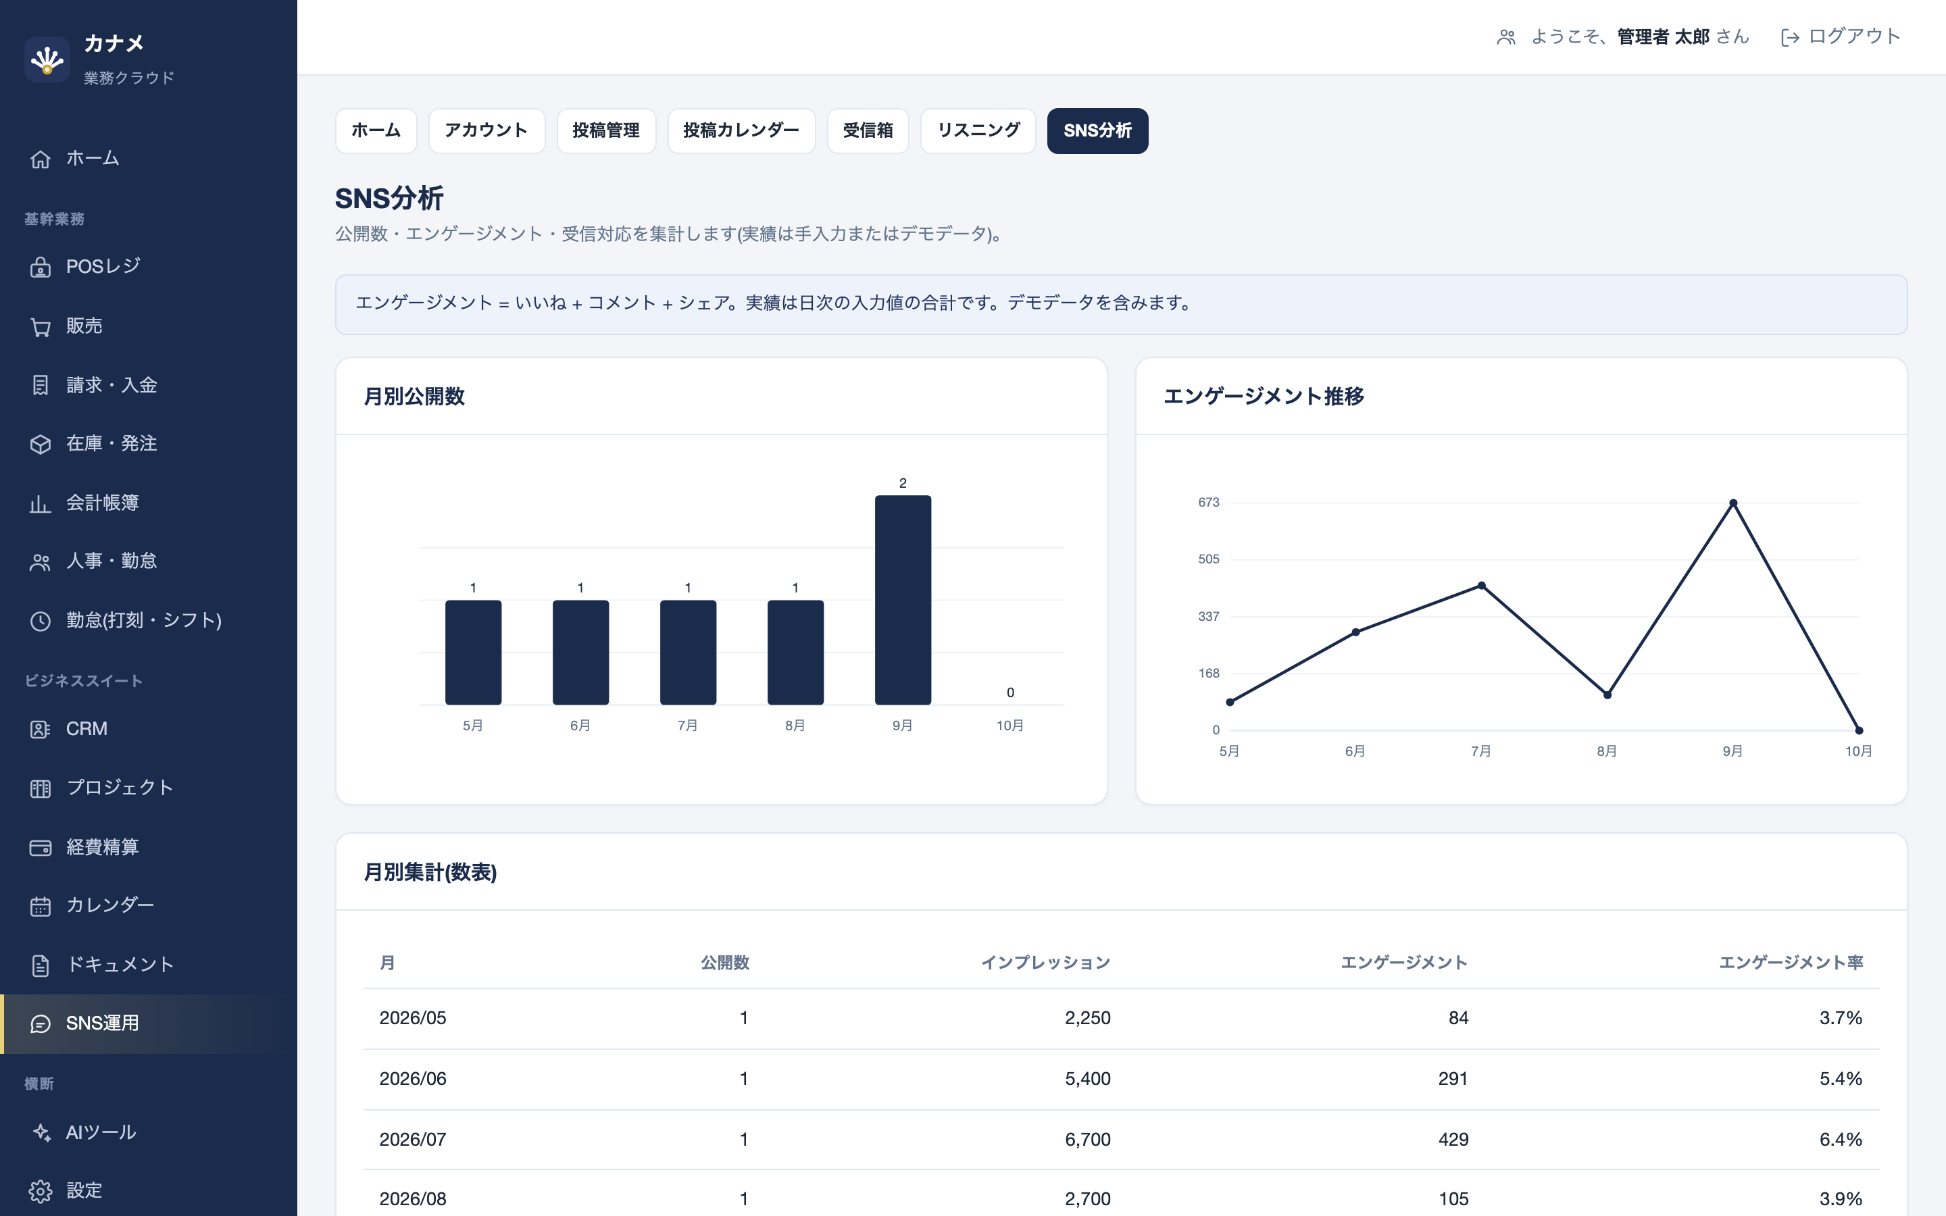The width and height of the screenshot is (1946, 1216).
Task: Click the 勤怠(打刻・シフト) clock icon
Action: (41, 621)
